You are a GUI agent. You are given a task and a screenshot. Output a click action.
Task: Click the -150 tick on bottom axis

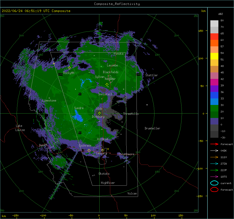(x=15, y=215)
